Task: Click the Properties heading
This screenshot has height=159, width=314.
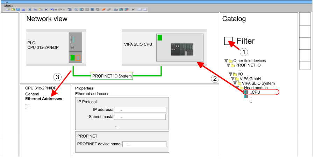Action: [x=84, y=88]
